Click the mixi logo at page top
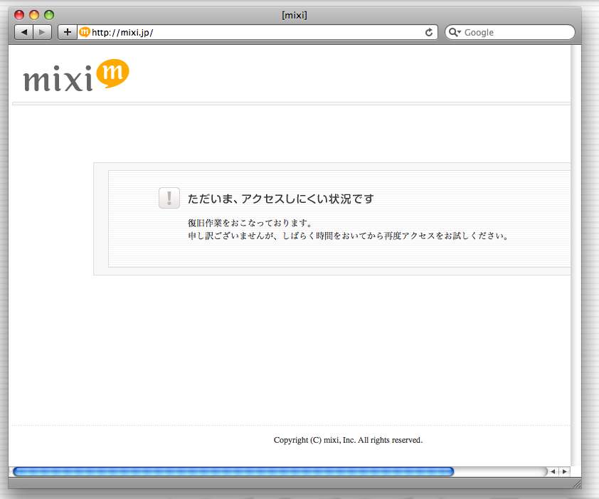Viewport: 599px width, 499px height. point(76,75)
